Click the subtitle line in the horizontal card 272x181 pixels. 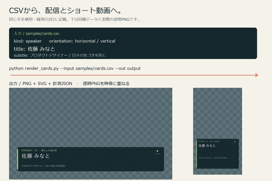(44, 166)
